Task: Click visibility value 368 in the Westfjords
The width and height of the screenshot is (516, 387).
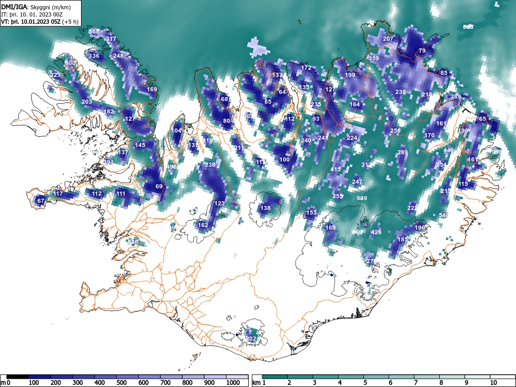Action: pos(94,31)
